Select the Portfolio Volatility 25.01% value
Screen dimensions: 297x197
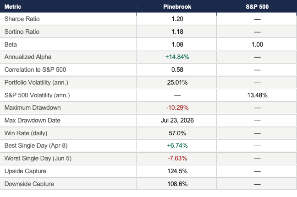pyautogui.click(x=177, y=82)
